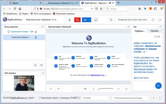The width and height of the screenshot is (166, 104).
Task: Maximize the Пользователи panel
Action: click(x=43, y=27)
